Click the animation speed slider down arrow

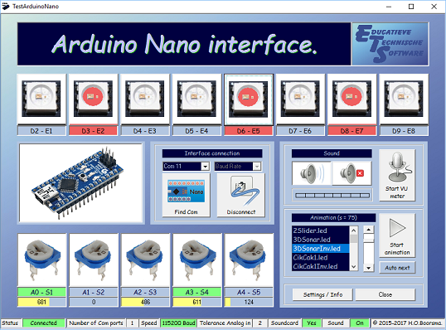[369, 268]
